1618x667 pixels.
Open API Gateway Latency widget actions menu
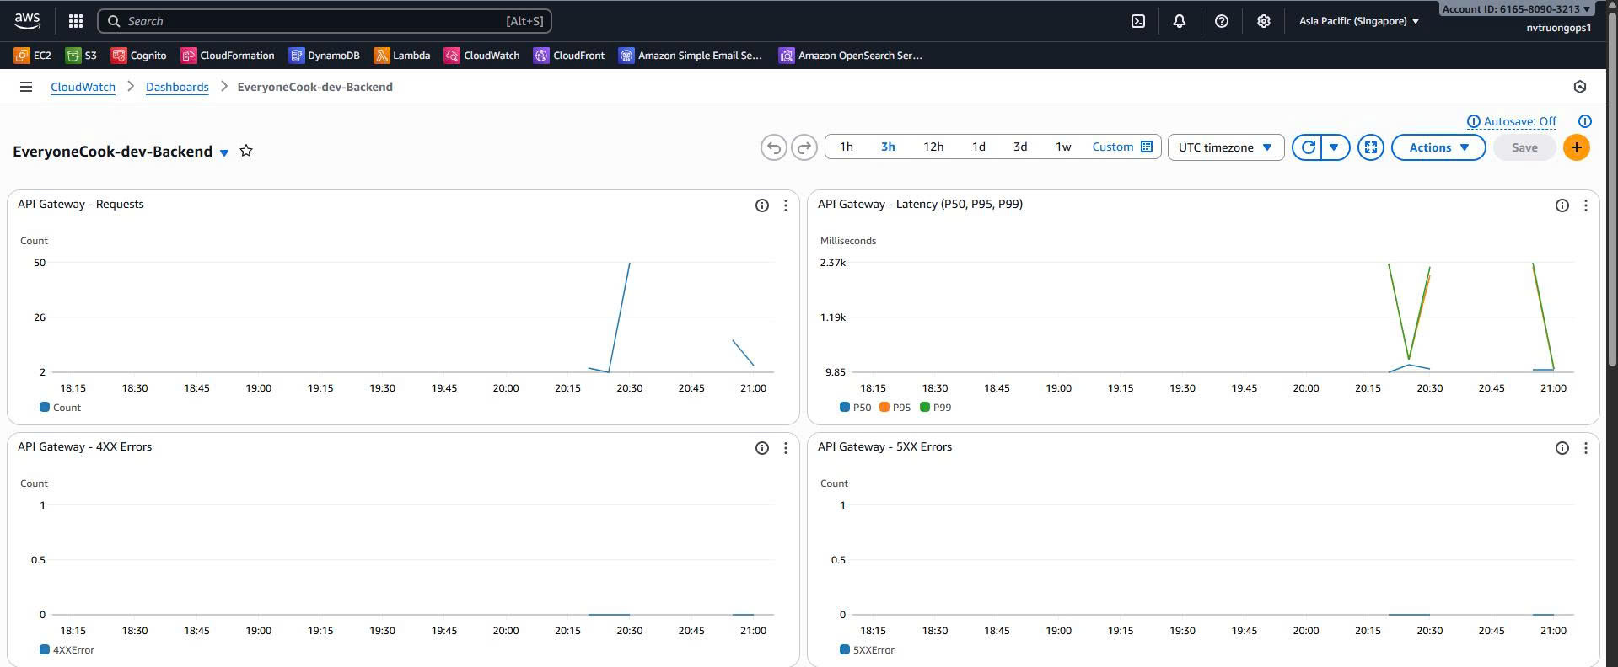1586,205
